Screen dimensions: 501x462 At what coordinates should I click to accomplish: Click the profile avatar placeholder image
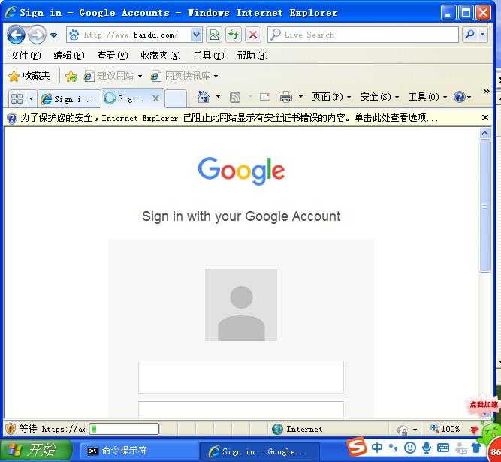tap(241, 305)
